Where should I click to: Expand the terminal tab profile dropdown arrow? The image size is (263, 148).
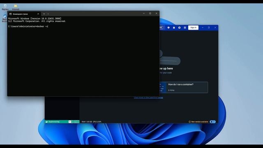point(48,14)
